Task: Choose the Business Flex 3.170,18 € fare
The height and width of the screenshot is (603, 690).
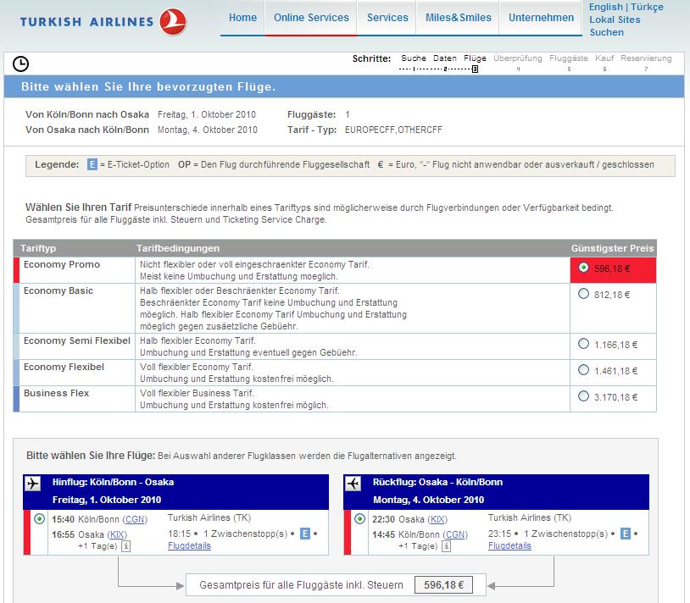Action: pos(583,396)
